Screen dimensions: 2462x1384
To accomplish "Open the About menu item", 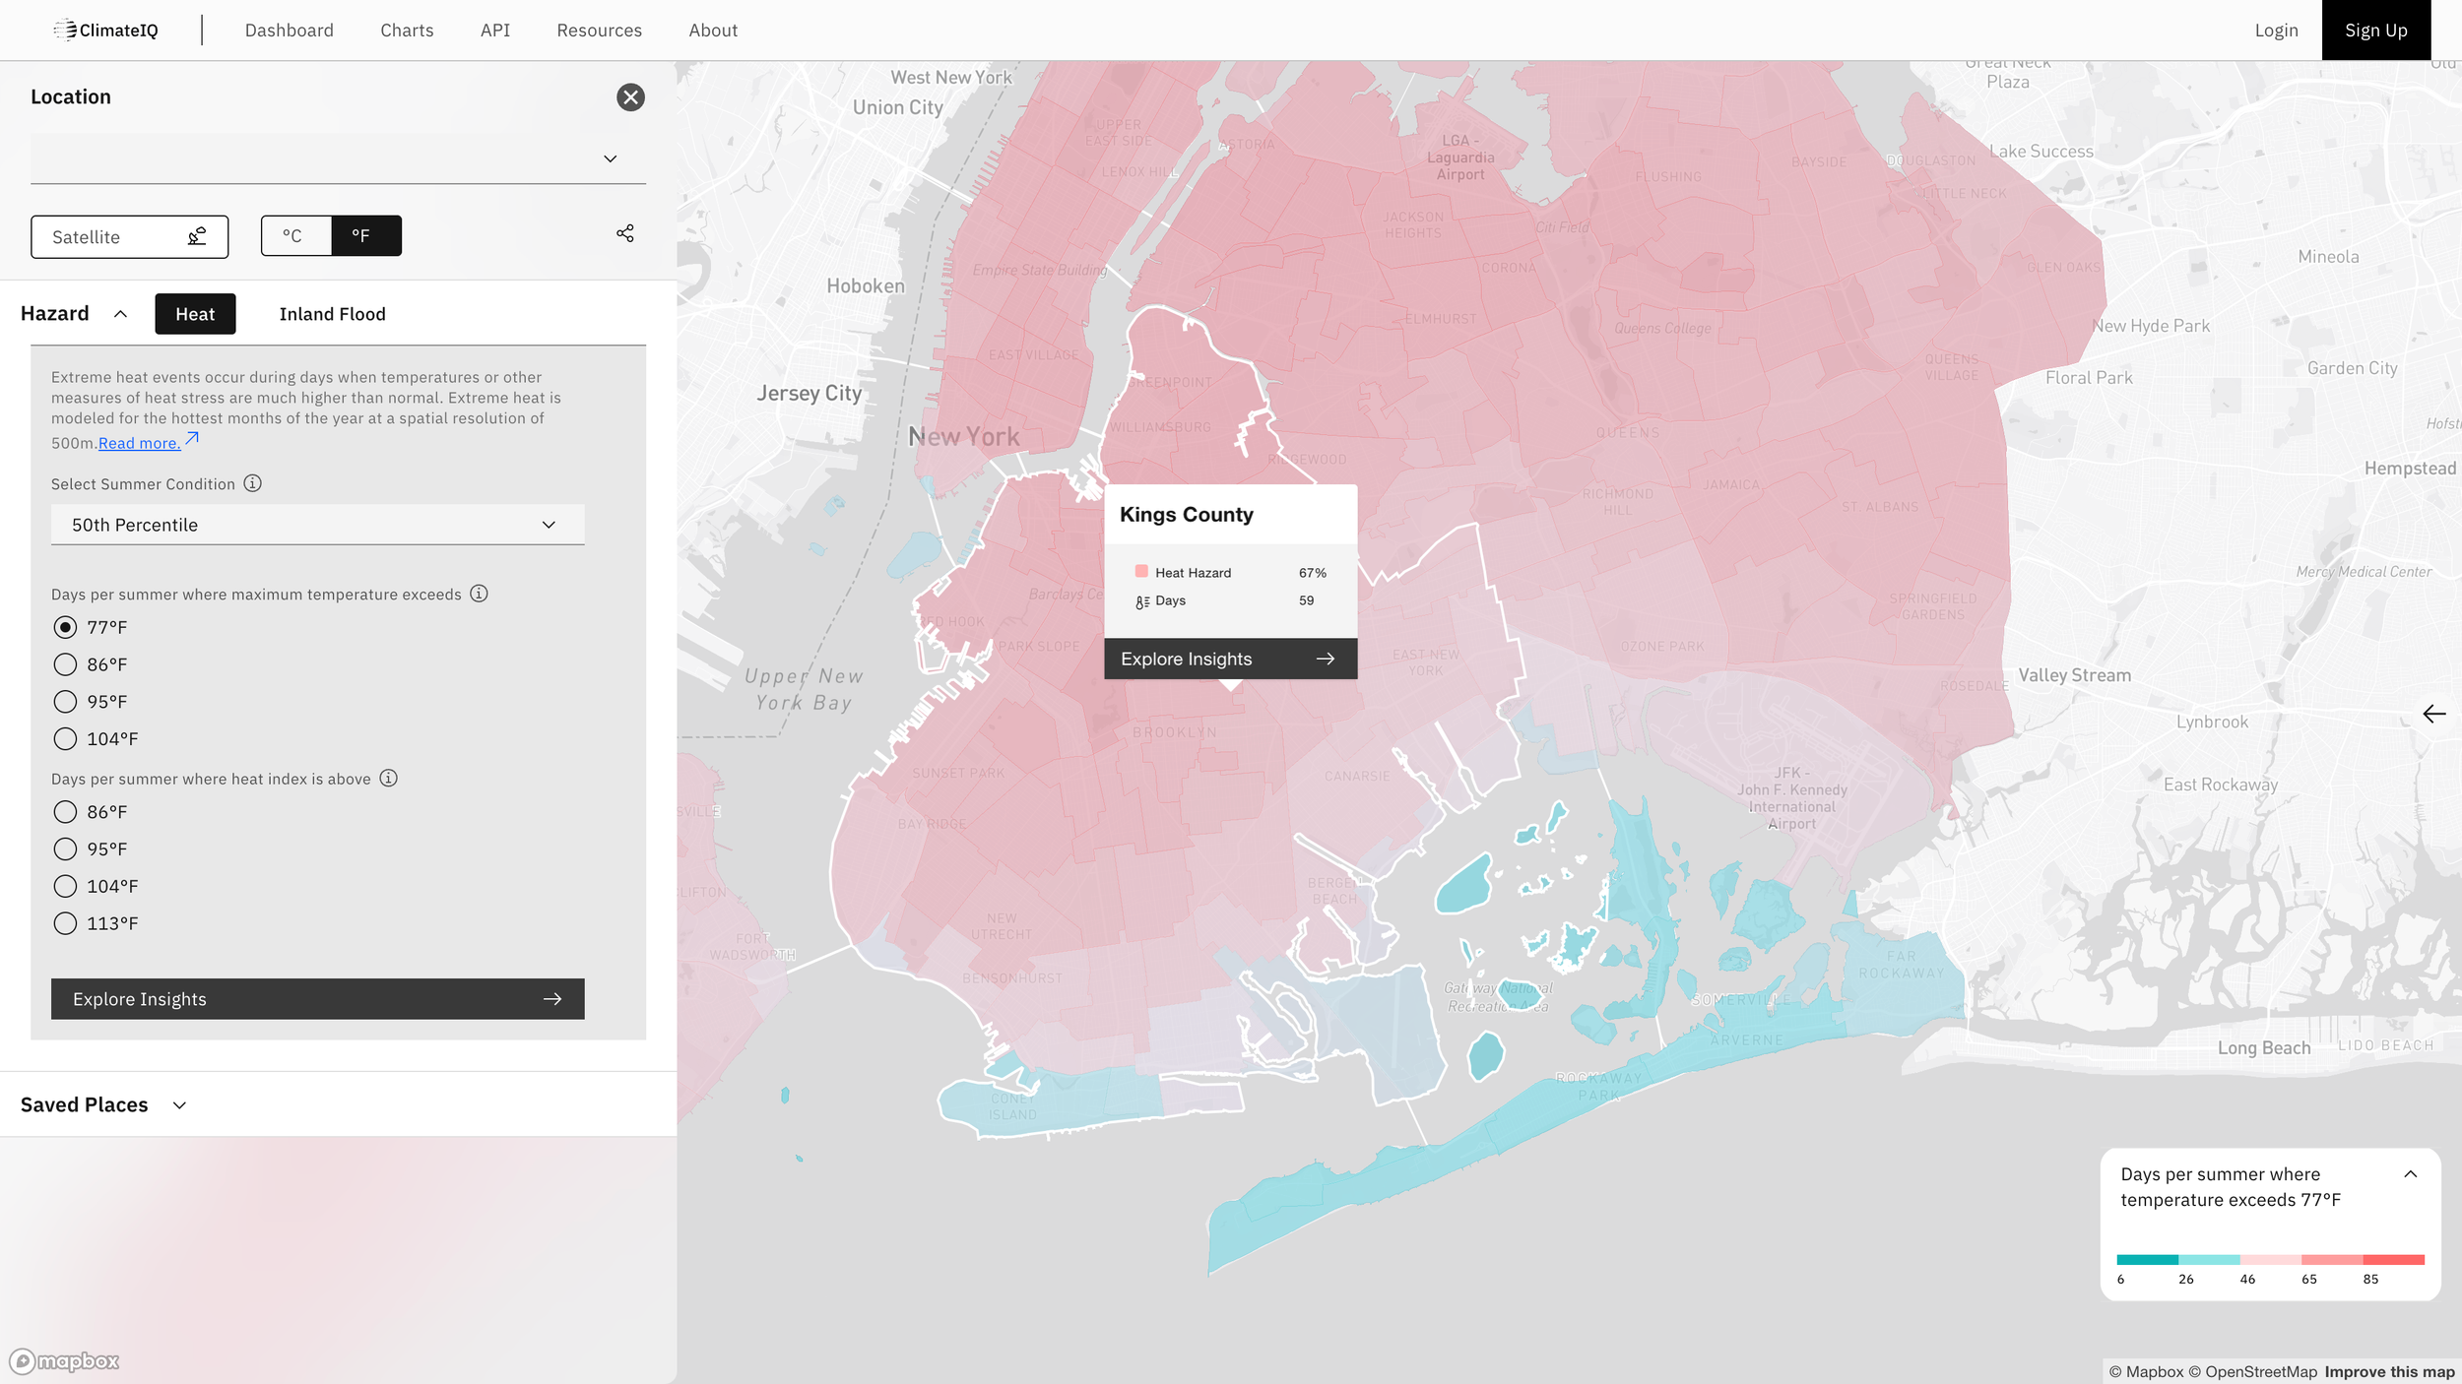I will pos(713,31).
